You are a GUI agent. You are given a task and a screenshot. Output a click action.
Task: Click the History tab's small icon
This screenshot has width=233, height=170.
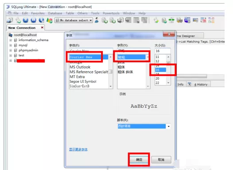coord(189,84)
